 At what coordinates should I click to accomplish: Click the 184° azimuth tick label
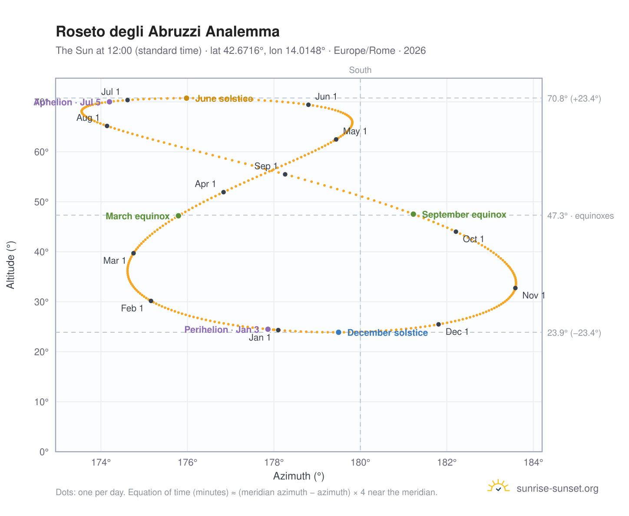[x=533, y=462]
